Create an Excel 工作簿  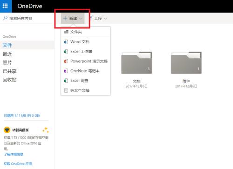tap(86, 52)
